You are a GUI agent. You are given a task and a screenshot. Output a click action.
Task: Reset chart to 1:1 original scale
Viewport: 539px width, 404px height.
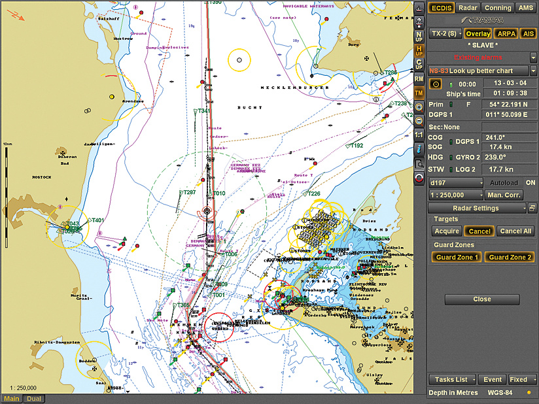point(419,135)
